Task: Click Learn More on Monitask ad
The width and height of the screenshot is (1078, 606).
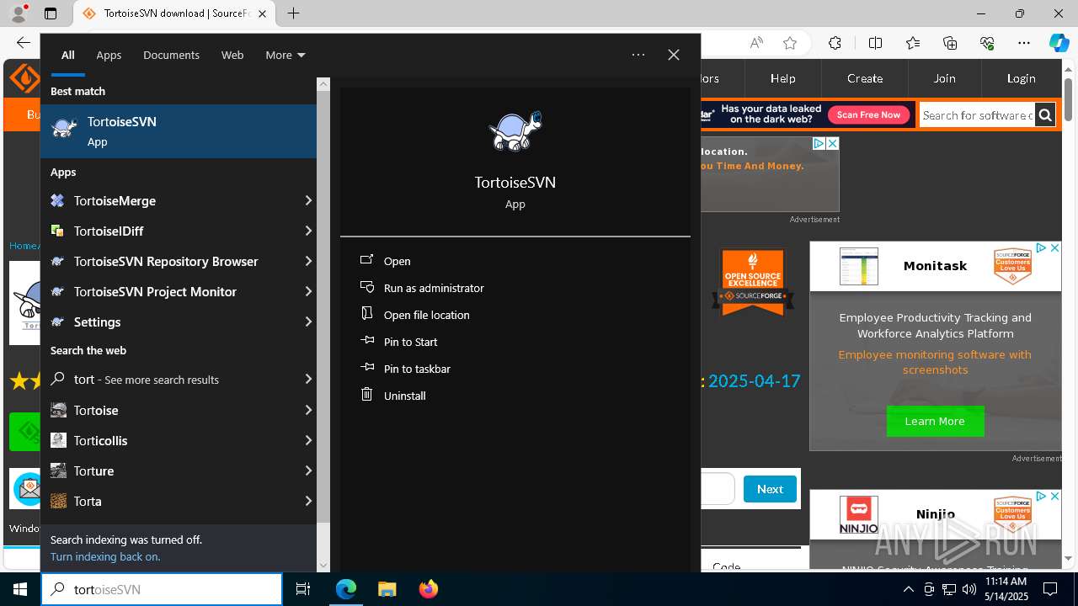Action: [x=935, y=421]
